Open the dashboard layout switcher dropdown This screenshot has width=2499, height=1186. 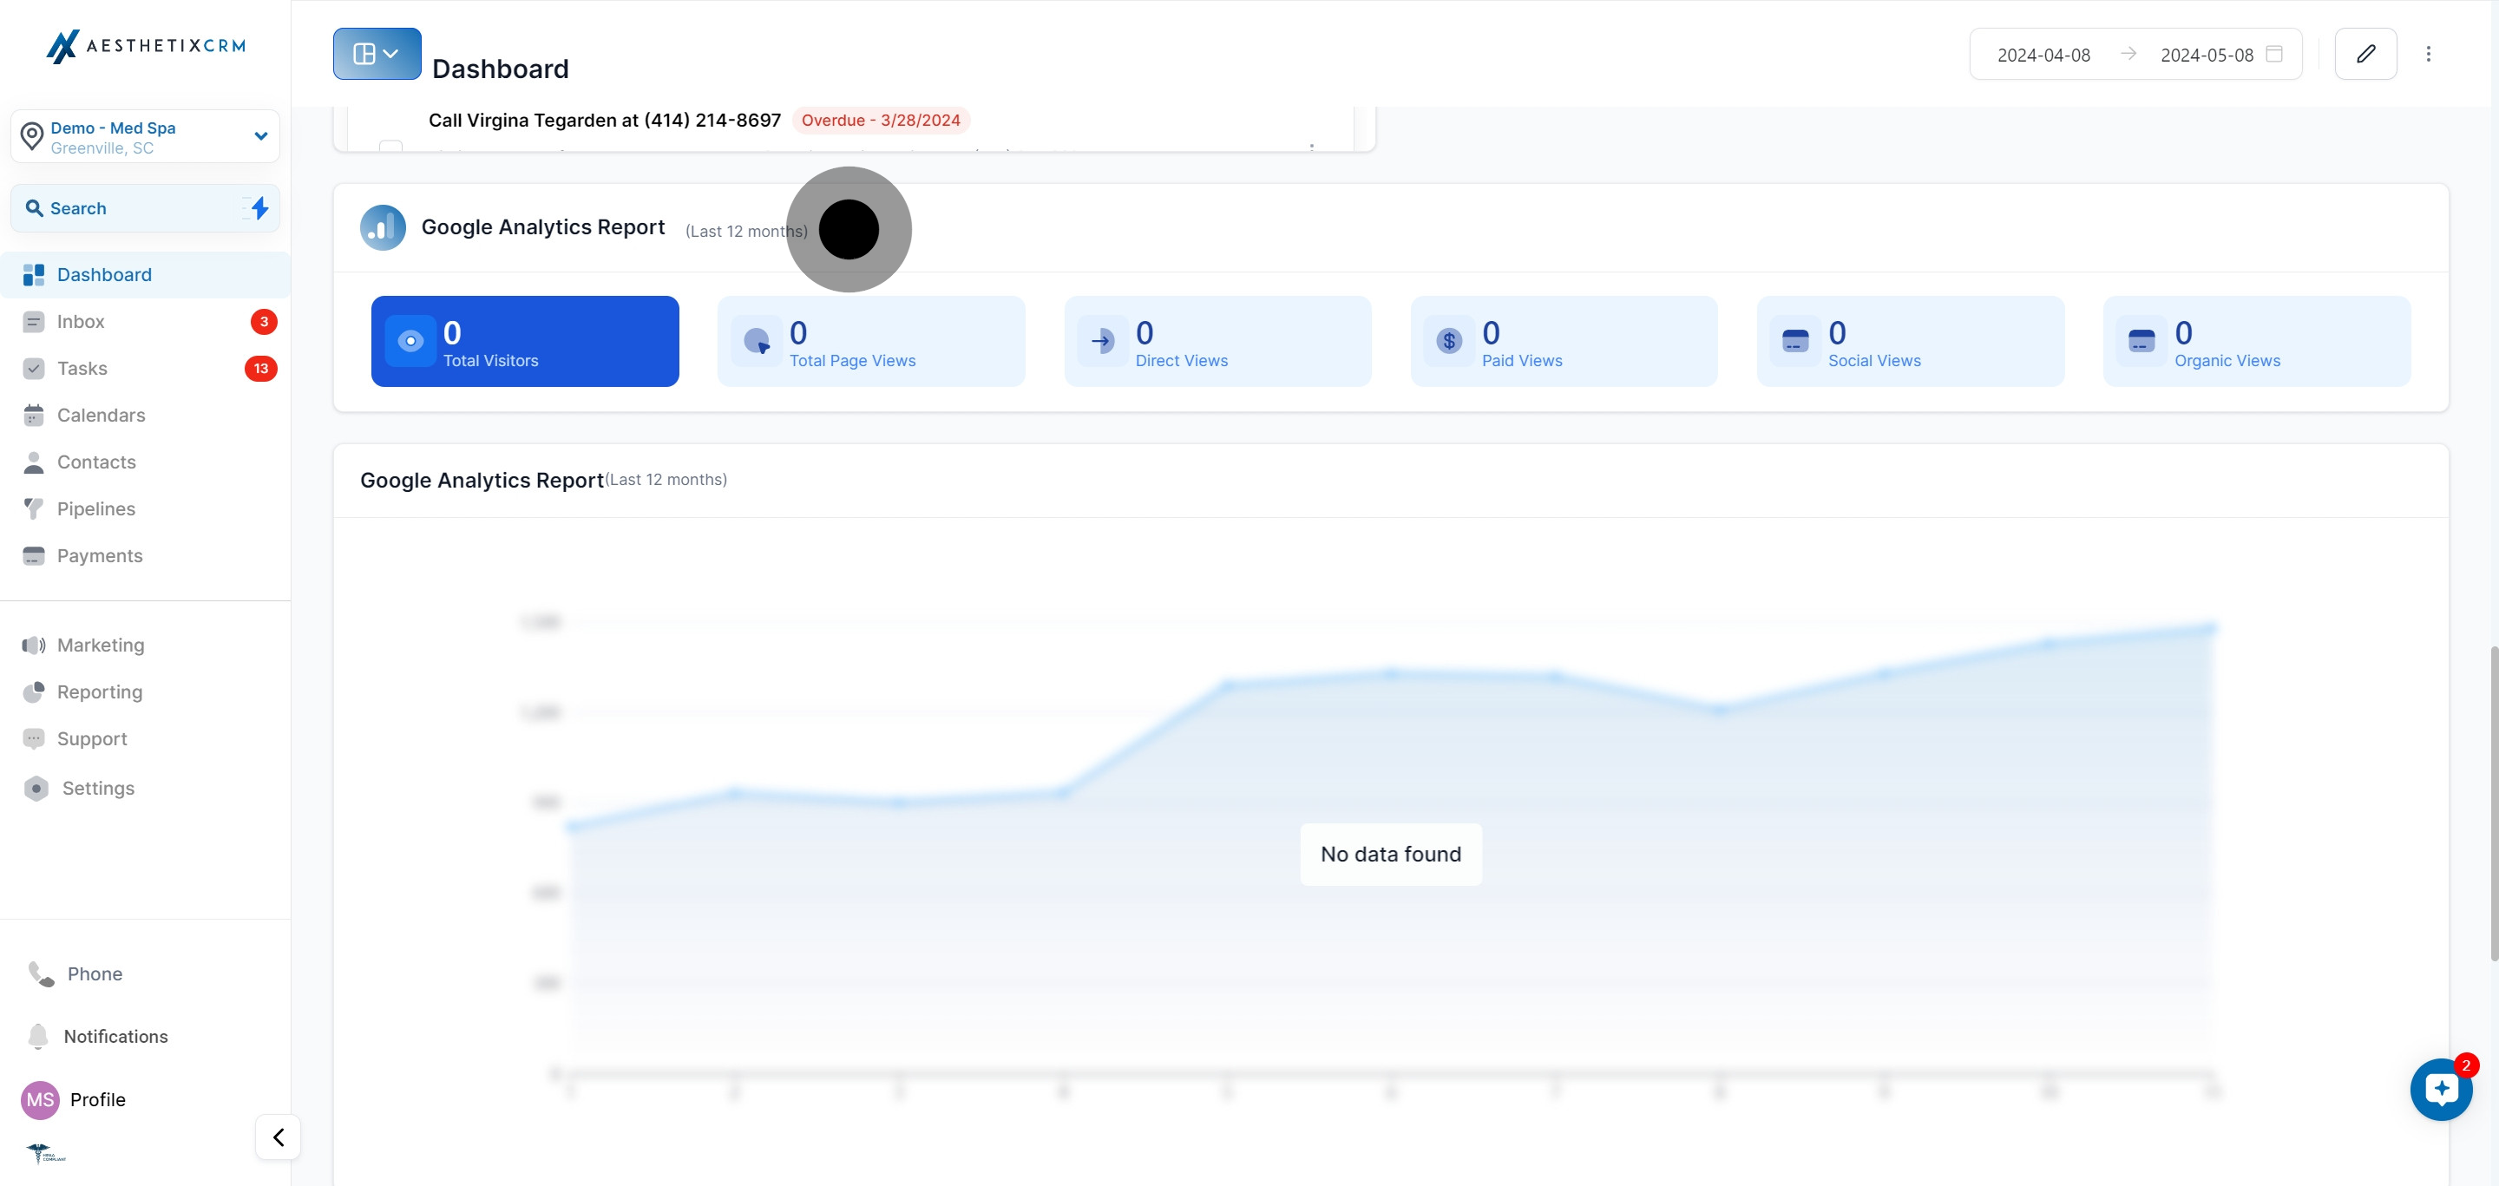377,55
